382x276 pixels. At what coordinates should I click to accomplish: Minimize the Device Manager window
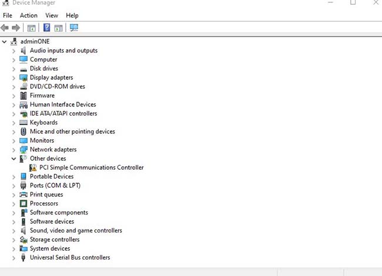(330, 2)
